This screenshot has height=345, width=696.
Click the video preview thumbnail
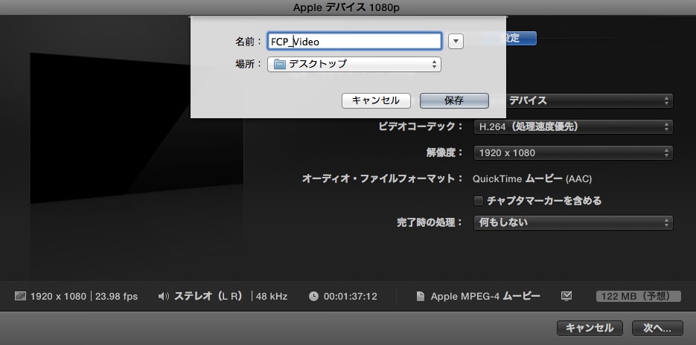pyautogui.click(x=137, y=129)
